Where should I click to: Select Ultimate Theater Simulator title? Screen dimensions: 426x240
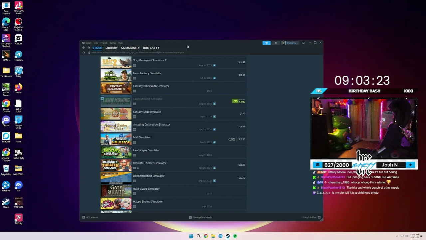(149, 163)
